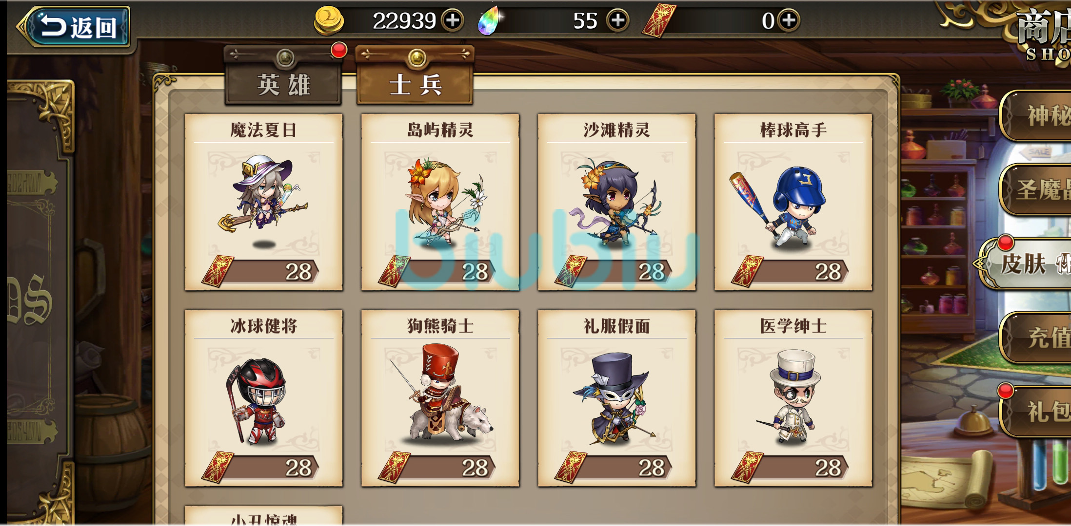Select the 沙滩精灵 skin card
This screenshot has height=526, width=1071.
tap(616, 202)
